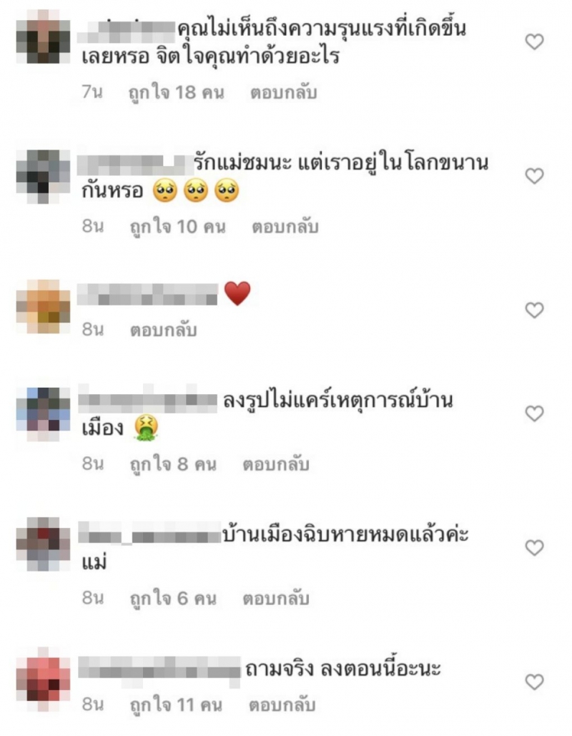Reply to the comment with 10 likes
The height and width of the screenshot is (736, 572).
[285, 226]
